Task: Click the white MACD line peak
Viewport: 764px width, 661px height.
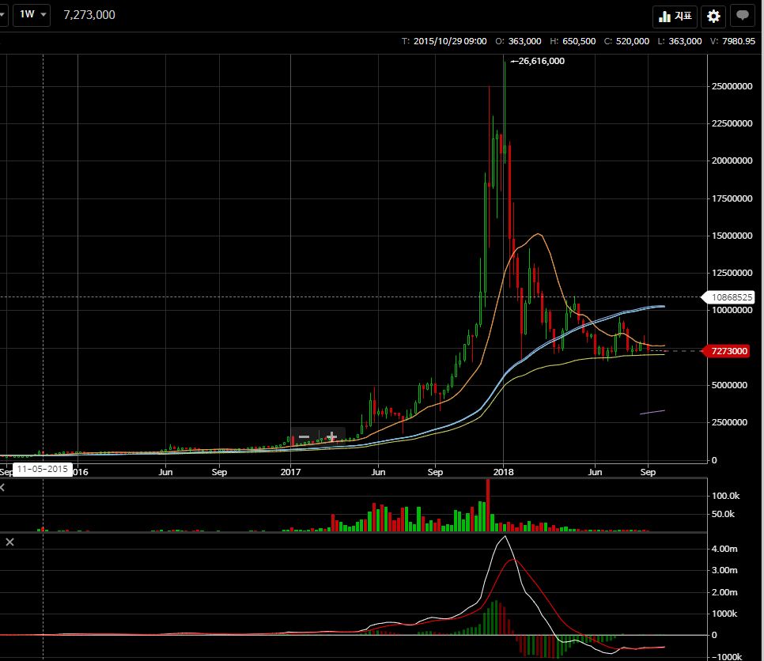Action: (505, 536)
